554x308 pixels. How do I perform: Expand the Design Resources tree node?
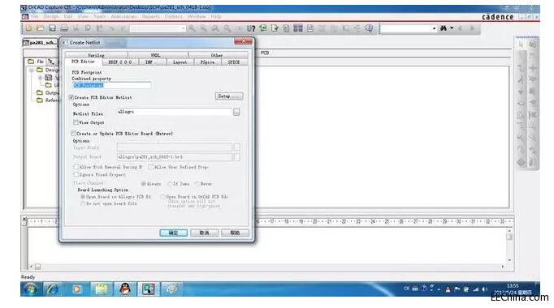(x=32, y=71)
